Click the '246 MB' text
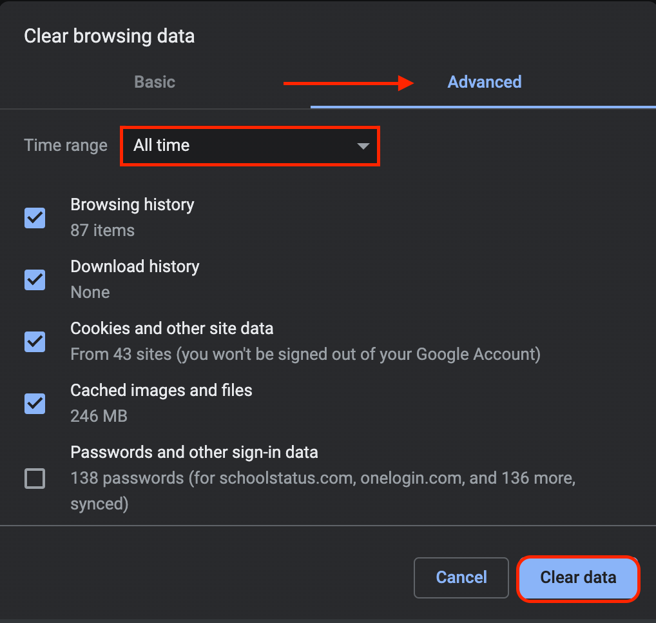 point(99,416)
